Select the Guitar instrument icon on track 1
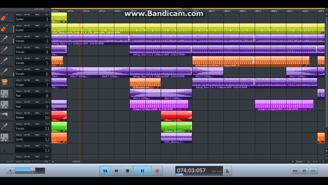The height and width of the screenshot is (185, 328). [x=4, y=17]
